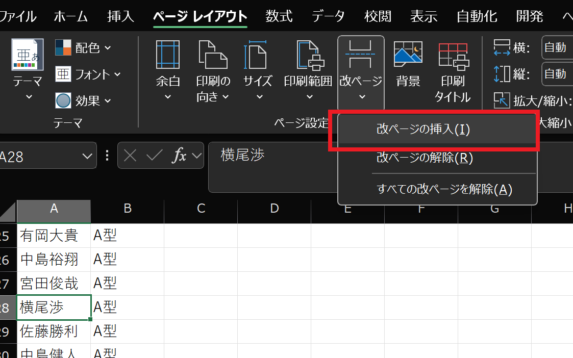573x358 pixels.
Task: Expand the フォント (Fonts) dropdown
Action: tap(89, 74)
